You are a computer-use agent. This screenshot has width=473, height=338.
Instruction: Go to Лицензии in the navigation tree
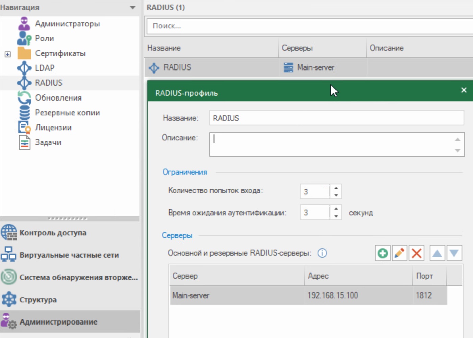point(53,128)
